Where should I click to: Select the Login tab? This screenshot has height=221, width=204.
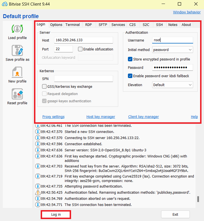click(x=41, y=24)
